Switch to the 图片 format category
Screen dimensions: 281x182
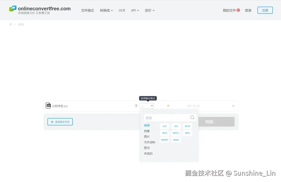(147, 136)
